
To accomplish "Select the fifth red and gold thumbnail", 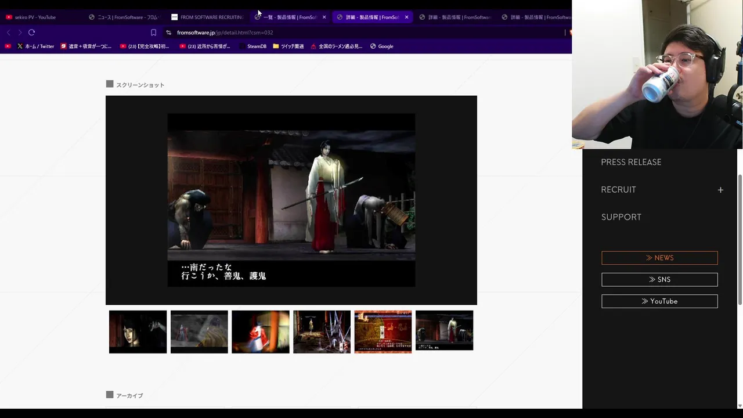I will click(x=383, y=331).
